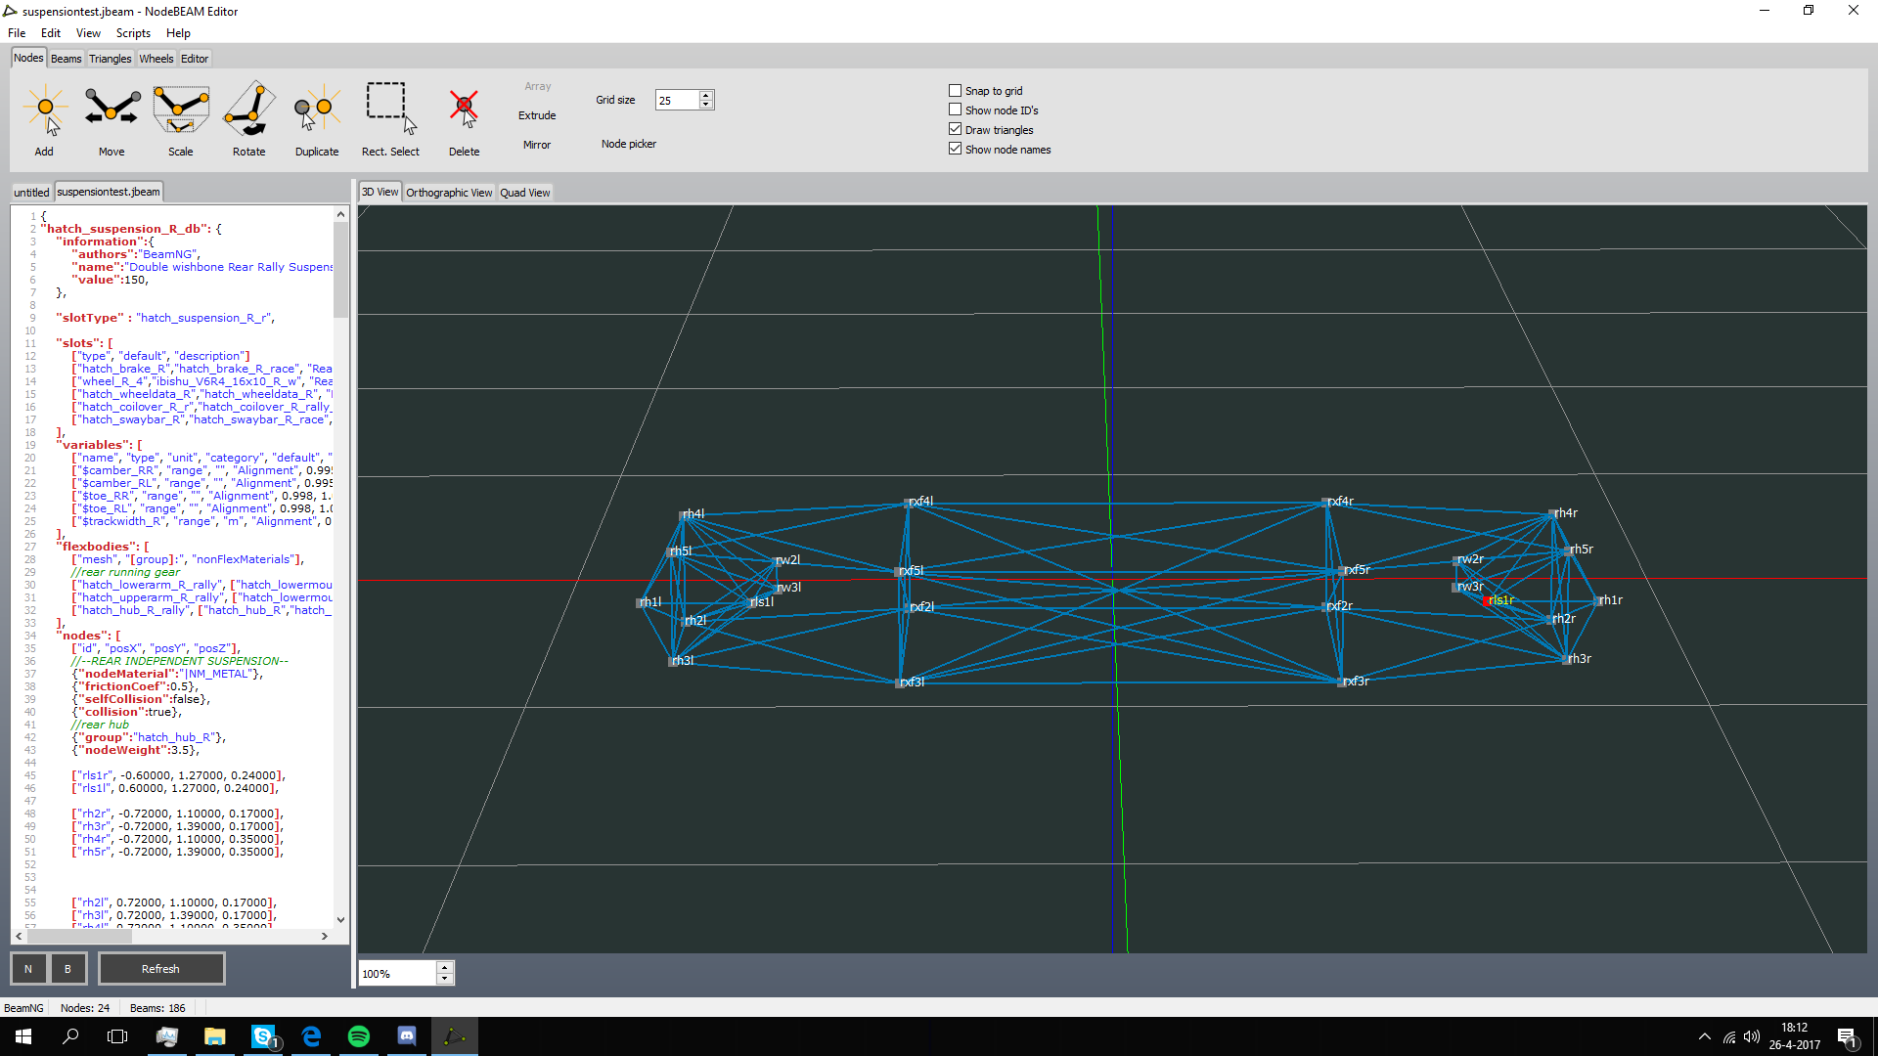Screen dimensions: 1878x1056
Task: Switch to the Beams tab
Action: click(x=67, y=59)
